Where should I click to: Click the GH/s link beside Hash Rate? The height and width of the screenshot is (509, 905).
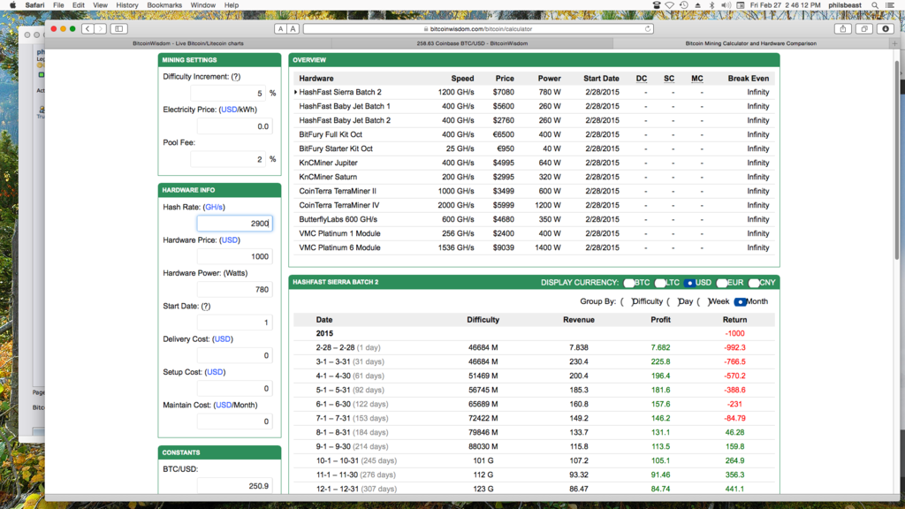(x=214, y=207)
